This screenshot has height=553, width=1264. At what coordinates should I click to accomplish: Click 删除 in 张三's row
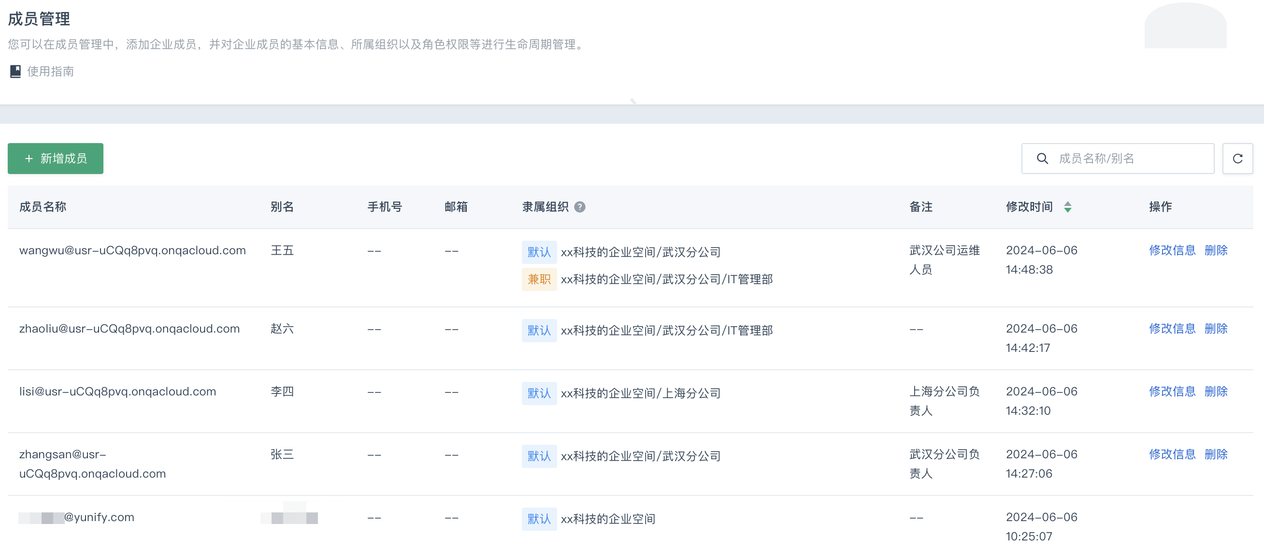1216,454
